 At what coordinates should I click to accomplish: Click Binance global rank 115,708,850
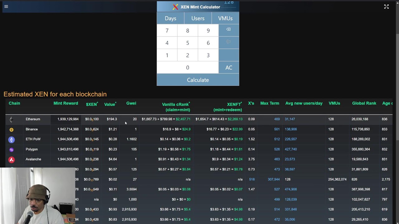(361, 129)
